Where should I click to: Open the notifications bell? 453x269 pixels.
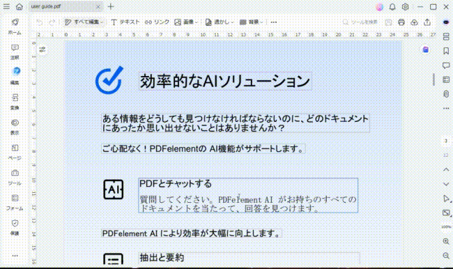pos(392,7)
